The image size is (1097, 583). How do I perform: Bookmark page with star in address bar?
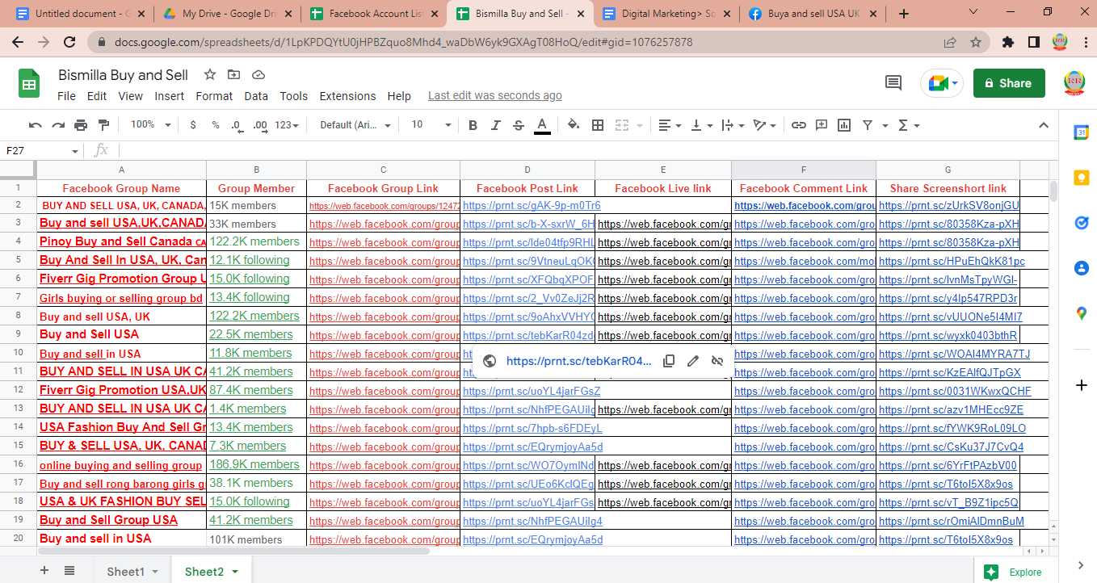[x=976, y=42]
